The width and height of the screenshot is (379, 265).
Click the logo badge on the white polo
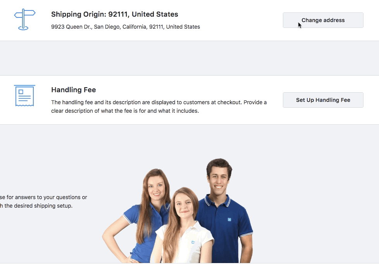coord(193,242)
